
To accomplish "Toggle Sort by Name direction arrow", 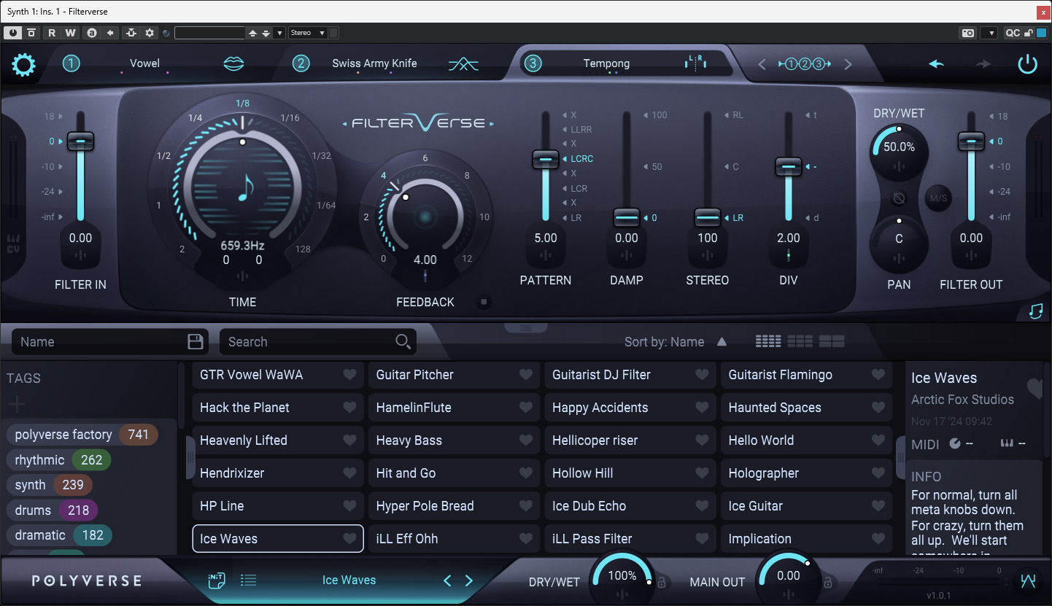I will [x=722, y=341].
